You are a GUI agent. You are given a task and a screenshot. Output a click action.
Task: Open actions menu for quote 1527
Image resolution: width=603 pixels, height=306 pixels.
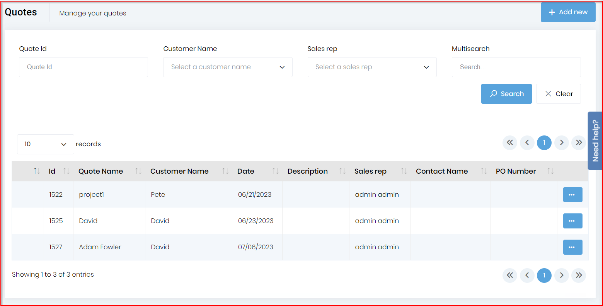tap(572, 247)
